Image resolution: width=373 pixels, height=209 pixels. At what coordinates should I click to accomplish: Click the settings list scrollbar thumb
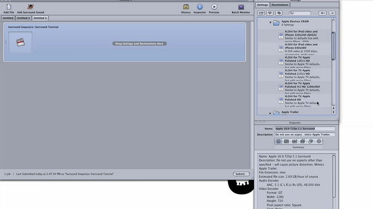(333, 46)
